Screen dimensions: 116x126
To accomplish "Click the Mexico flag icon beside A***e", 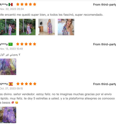I will [x=10, y=4].
